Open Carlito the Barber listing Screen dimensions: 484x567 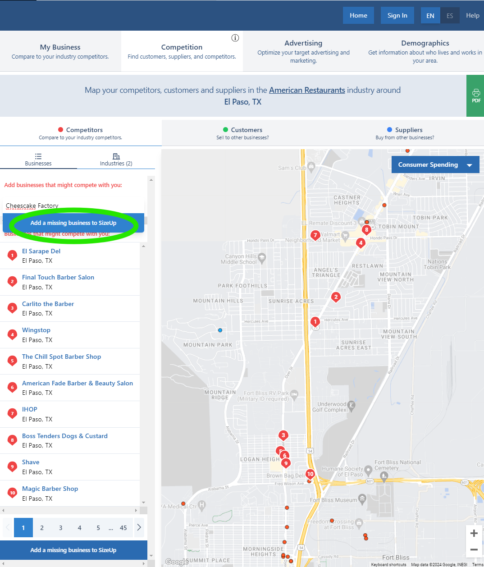(x=48, y=304)
